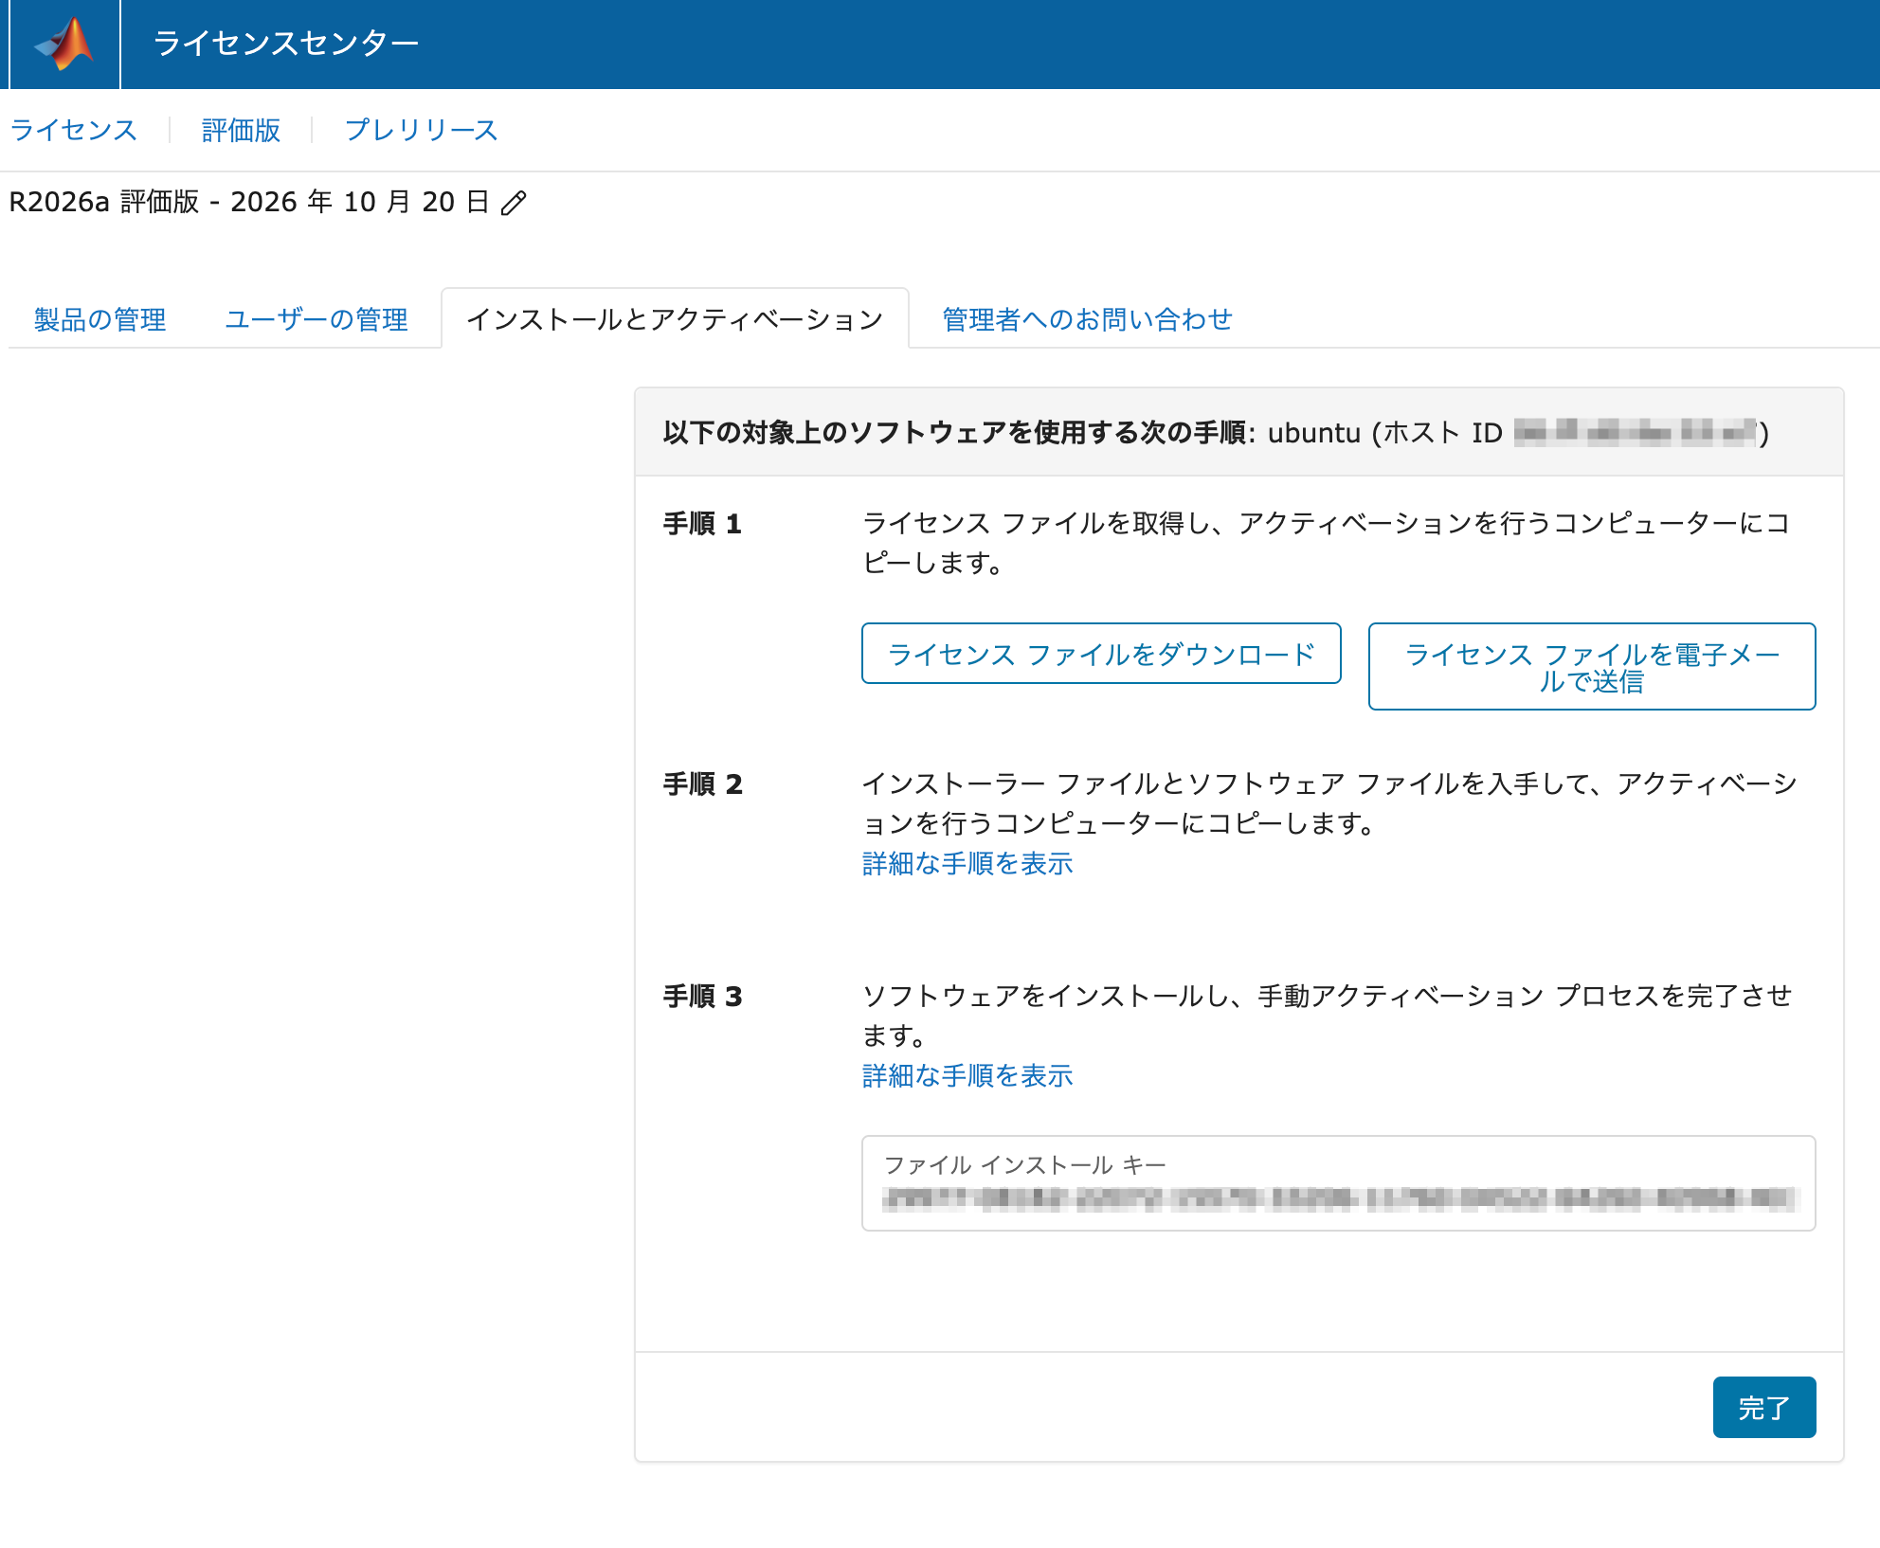Click the 完了 button
Viewport: 1880px width, 1548px height.
(x=1764, y=1408)
